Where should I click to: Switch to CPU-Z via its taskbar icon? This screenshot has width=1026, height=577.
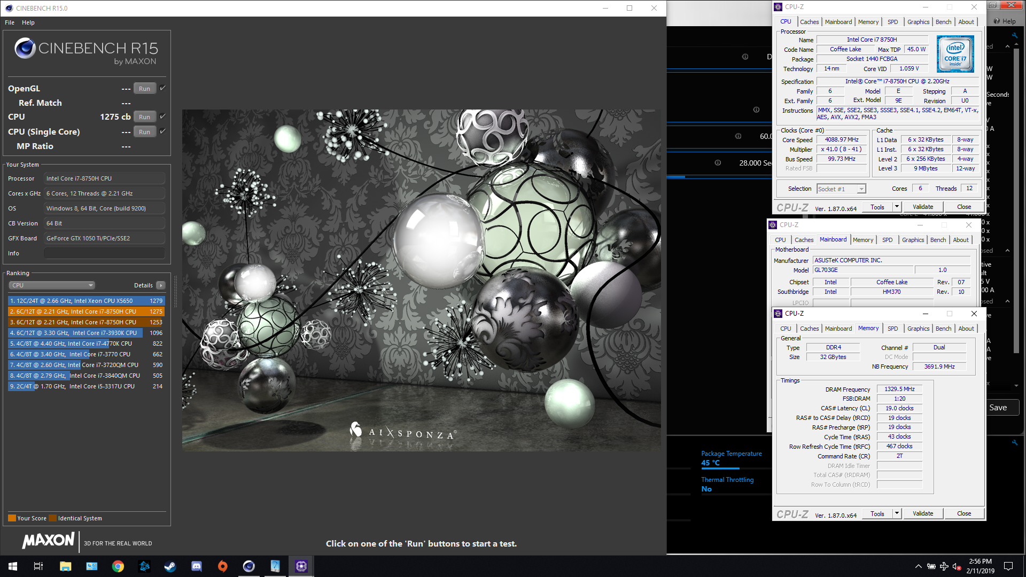[x=301, y=566]
